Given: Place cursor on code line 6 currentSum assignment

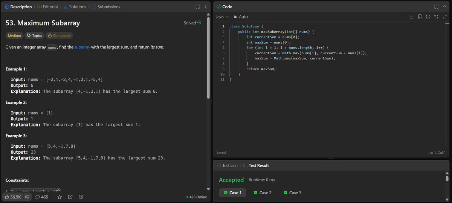Looking at the screenshot, I should tap(311, 53).
